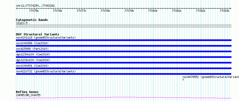Image resolution: width=239 pixels, height=101 pixels.
Task: Click the magenta CAPN5 gene line
Action: (x=124, y=98)
